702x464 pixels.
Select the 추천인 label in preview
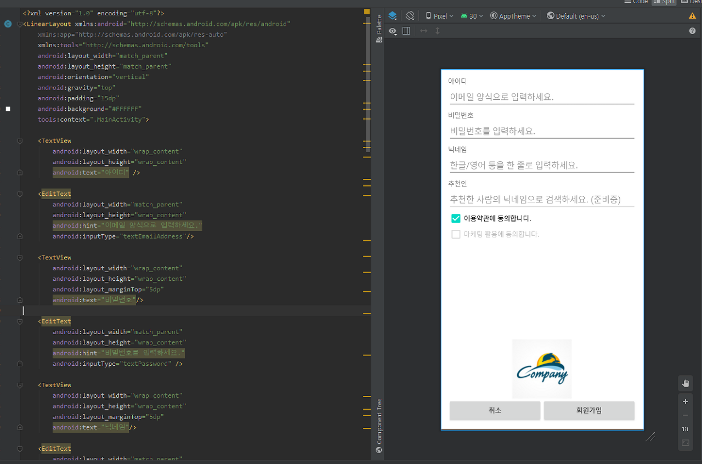(457, 183)
